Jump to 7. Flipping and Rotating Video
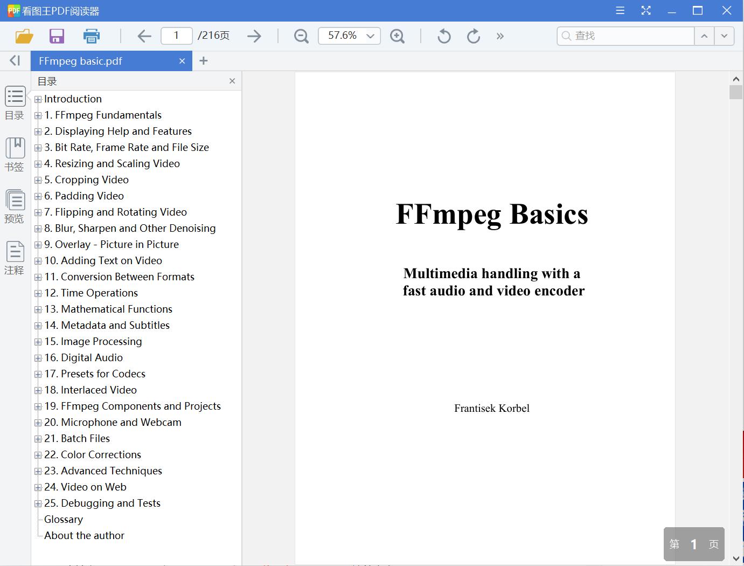Image resolution: width=744 pixels, height=566 pixels. click(x=115, y=212)
